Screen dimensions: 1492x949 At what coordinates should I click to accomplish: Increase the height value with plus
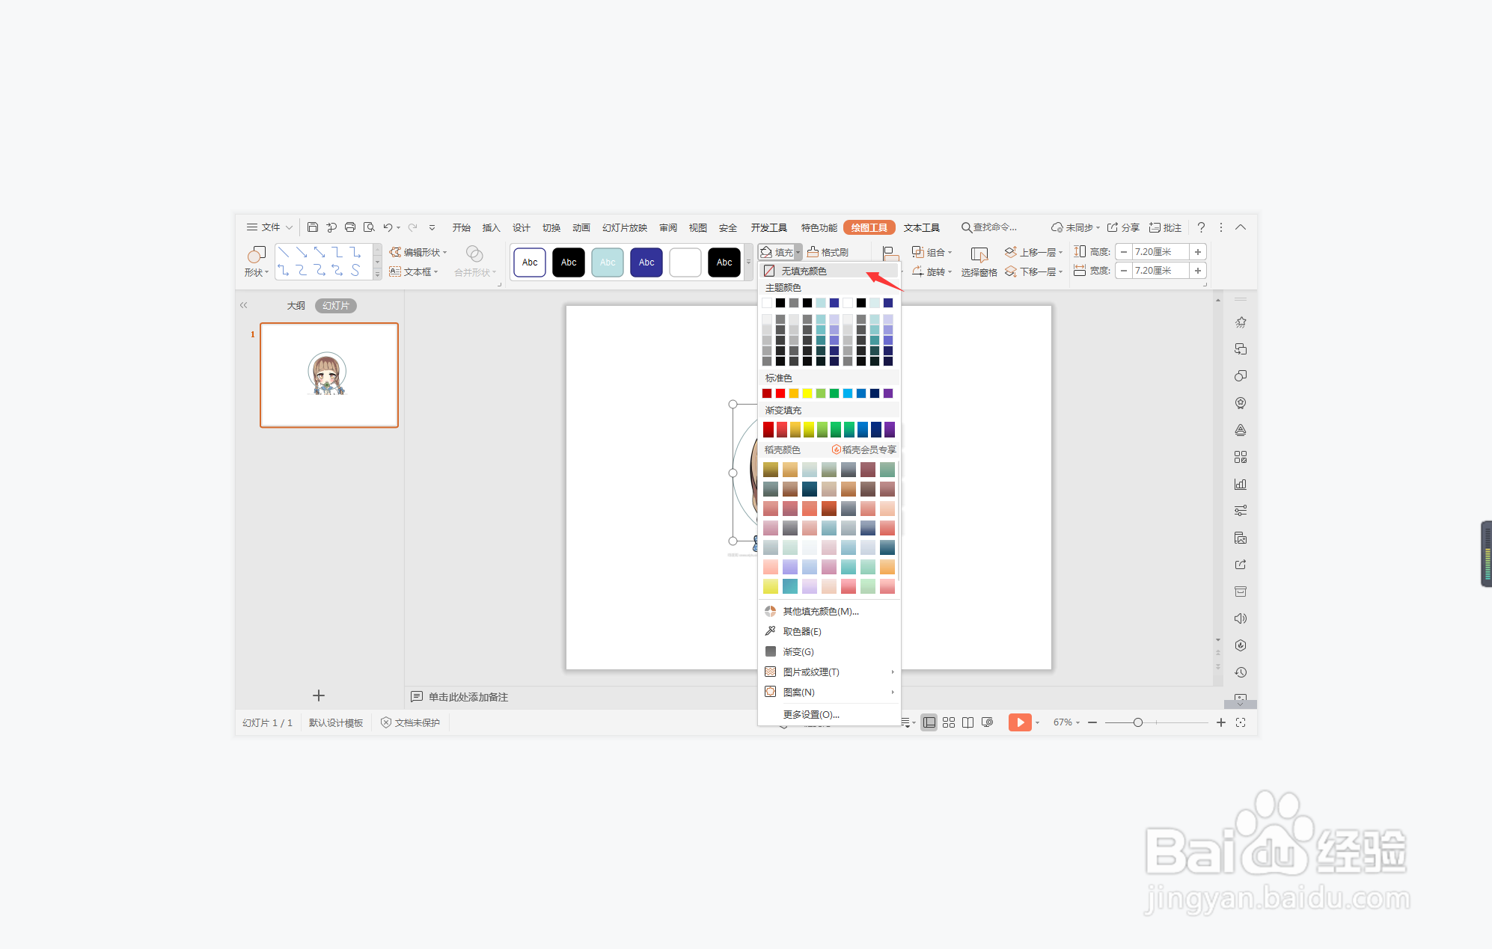tap(1198, 252)
